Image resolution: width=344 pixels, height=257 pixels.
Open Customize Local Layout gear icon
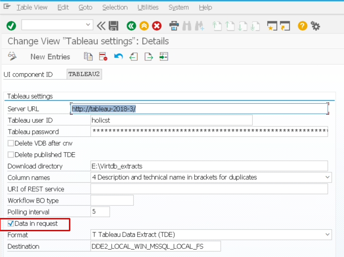(x=315, y=26)
